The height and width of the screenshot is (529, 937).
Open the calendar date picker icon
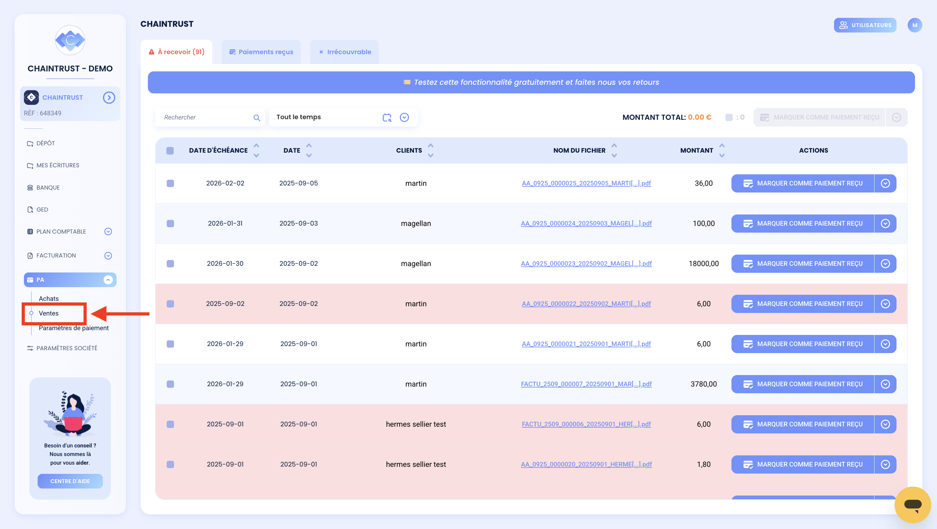387,117
